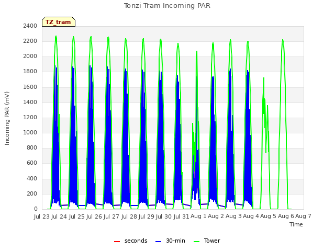The height and width of the screenshot is (251, 335).
Task: Click the 200 y-axis tick label
Action: coord(32,193)
